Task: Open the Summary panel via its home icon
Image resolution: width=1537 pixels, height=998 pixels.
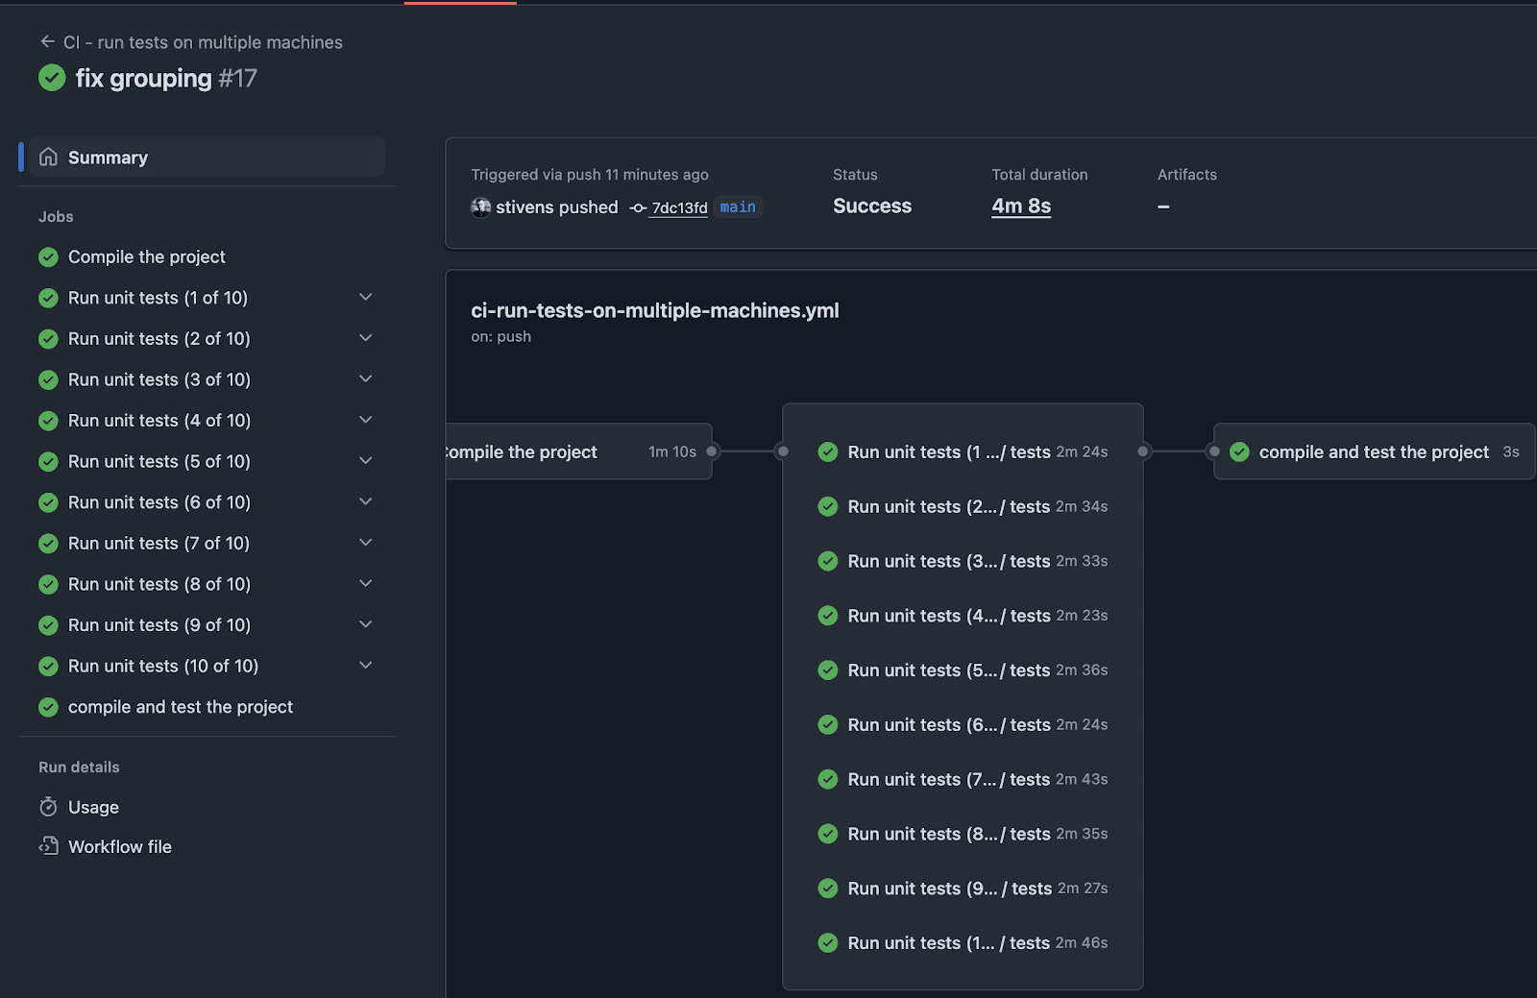Action: pos(48,157)
